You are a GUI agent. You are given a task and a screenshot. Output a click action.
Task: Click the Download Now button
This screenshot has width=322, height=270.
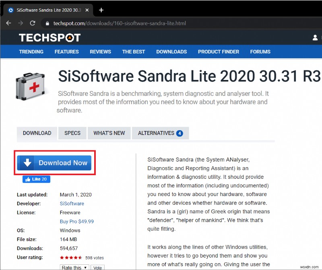[x=54, y=163]
